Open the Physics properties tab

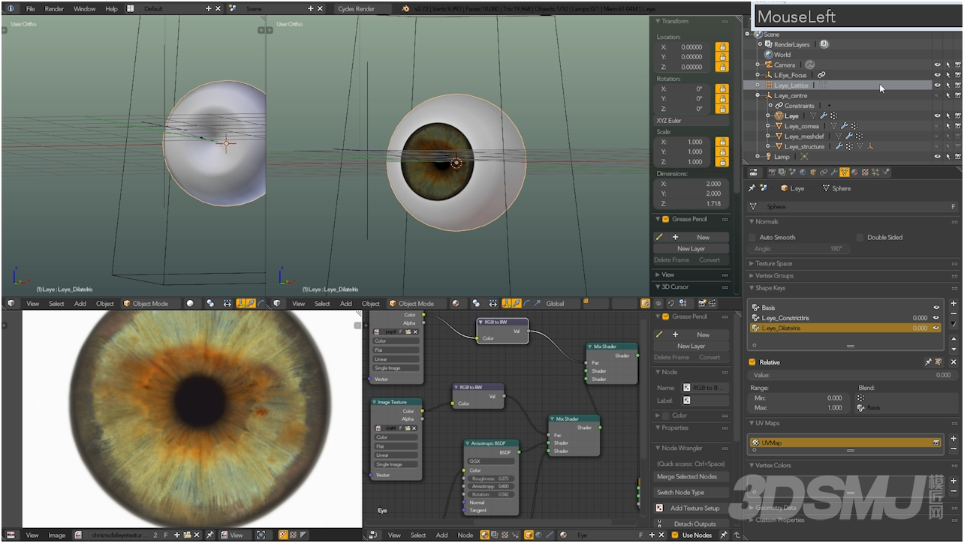(x=886, y=172)
